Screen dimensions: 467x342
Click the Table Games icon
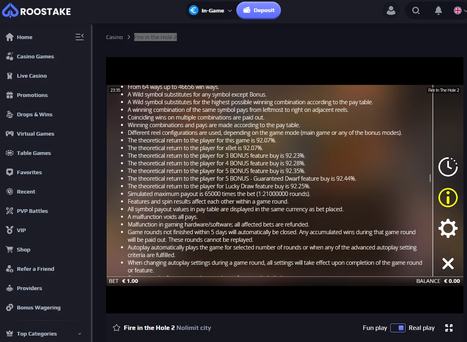click(10, 153)
